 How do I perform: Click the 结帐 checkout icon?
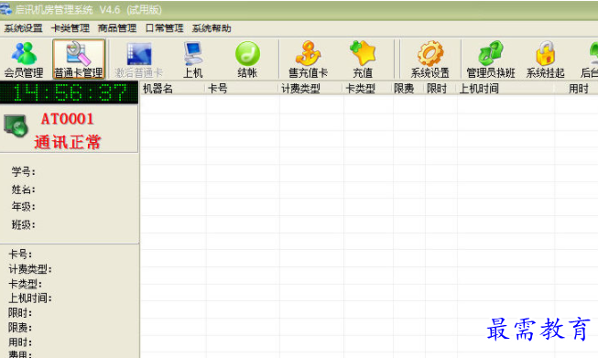[247, 60]
